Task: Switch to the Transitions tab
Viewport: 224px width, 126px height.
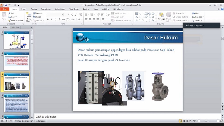Action: click(x=46, y=9)
